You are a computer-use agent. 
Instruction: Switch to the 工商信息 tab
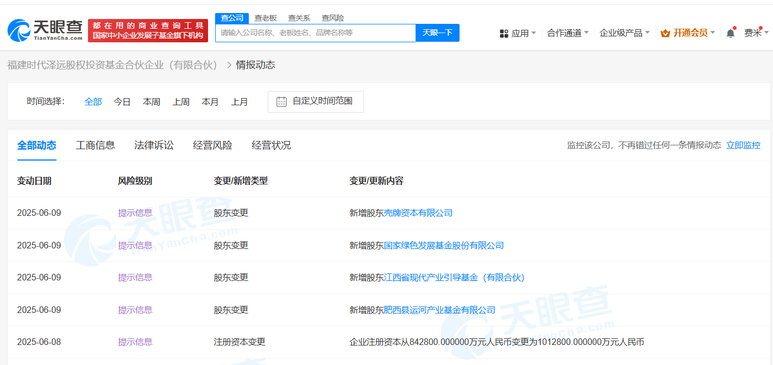[x=95, y=145]
